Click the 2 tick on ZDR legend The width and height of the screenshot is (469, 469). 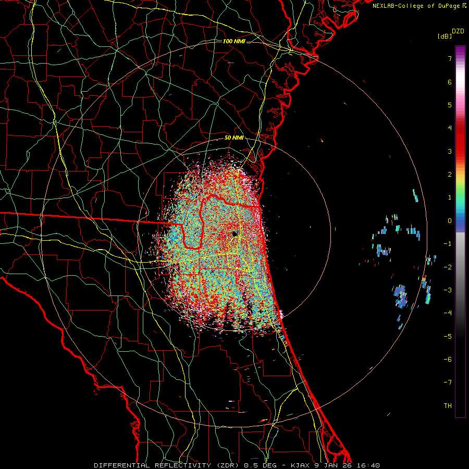[x=450, y=175]
